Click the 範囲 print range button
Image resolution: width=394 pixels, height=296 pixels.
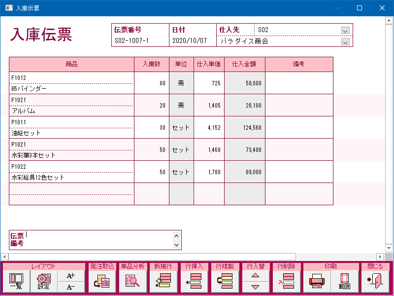pos(344,282)
